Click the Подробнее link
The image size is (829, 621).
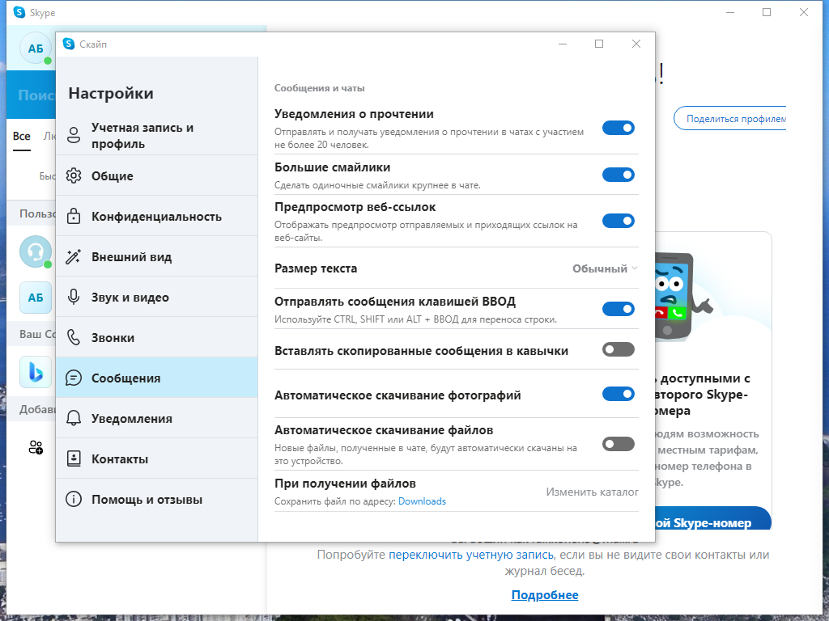pos(545,595)
